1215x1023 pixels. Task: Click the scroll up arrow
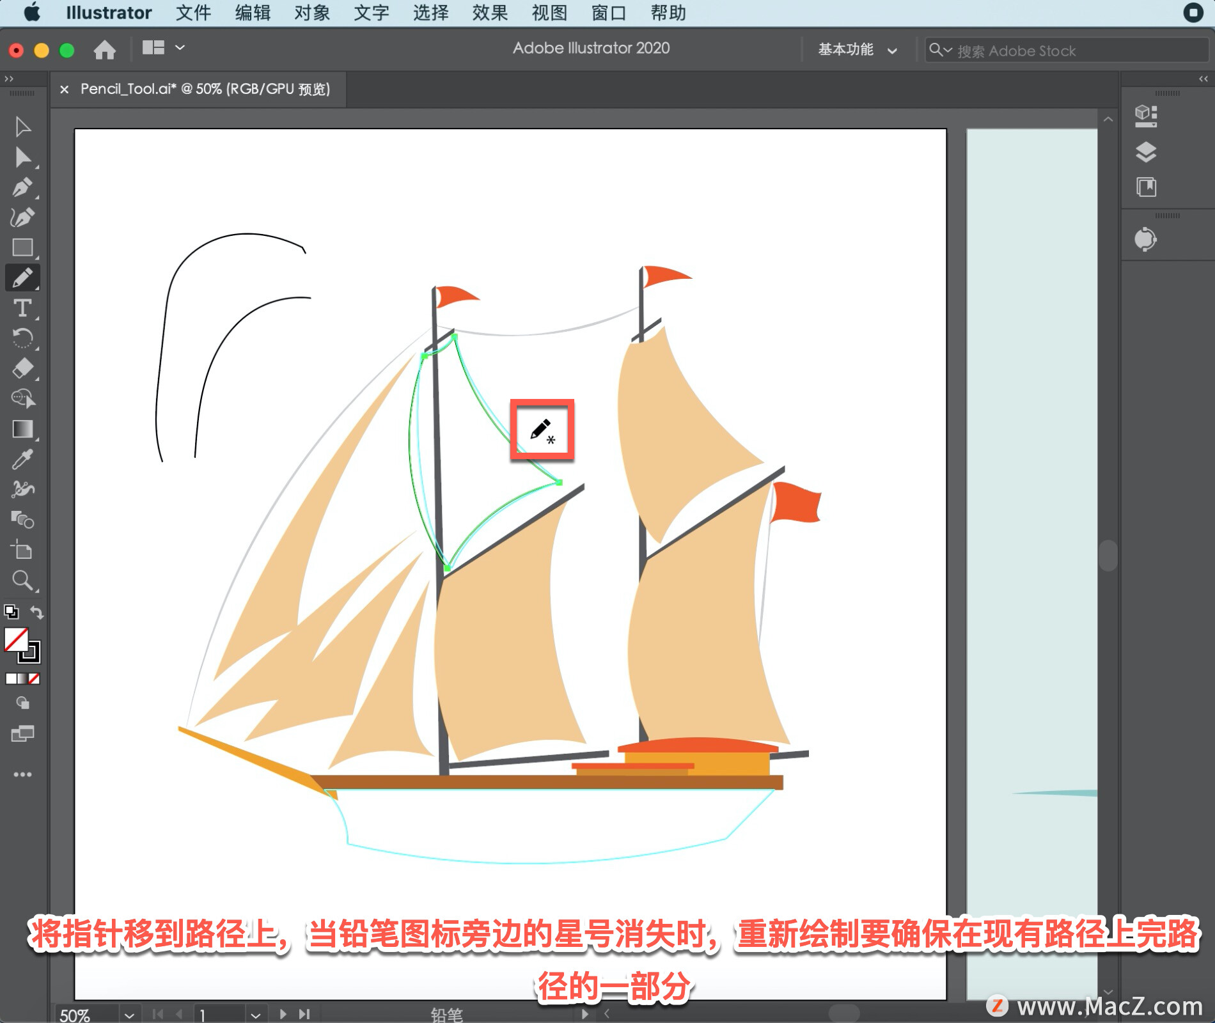pyautogui.click(x=1108, y=120)
